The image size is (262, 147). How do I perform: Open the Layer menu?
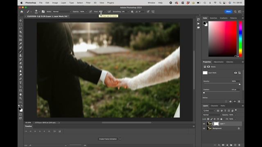pos(63,3)
